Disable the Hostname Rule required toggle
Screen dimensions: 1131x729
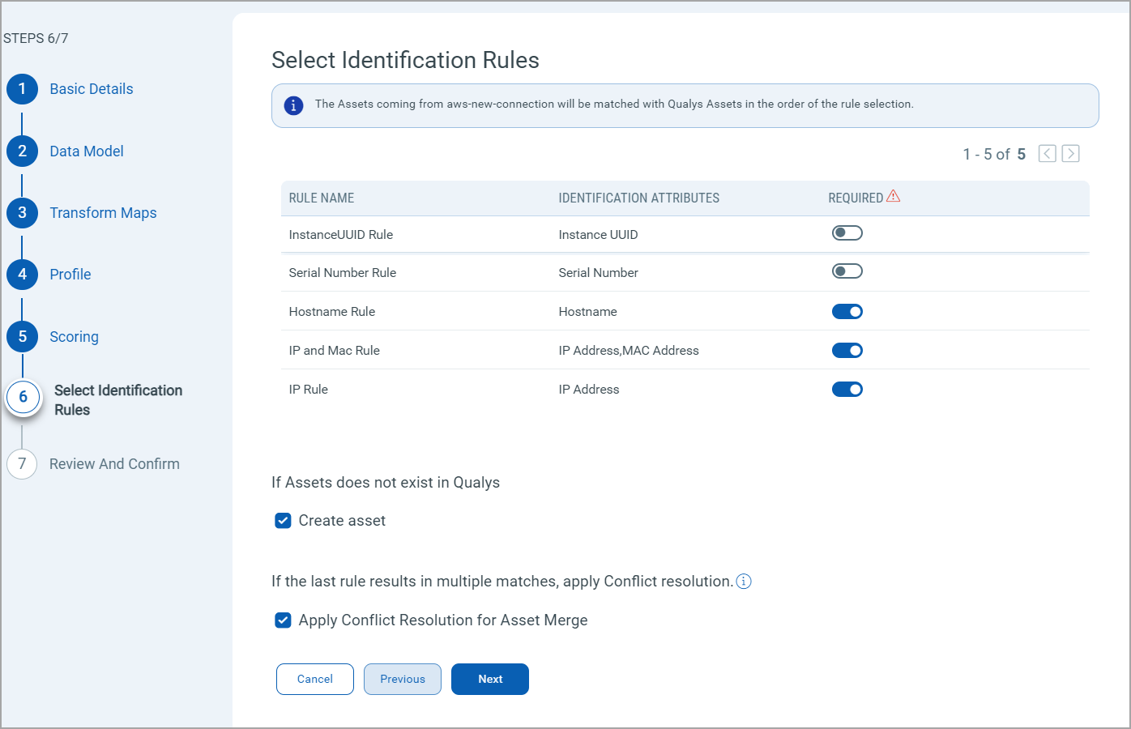(847, 311)
